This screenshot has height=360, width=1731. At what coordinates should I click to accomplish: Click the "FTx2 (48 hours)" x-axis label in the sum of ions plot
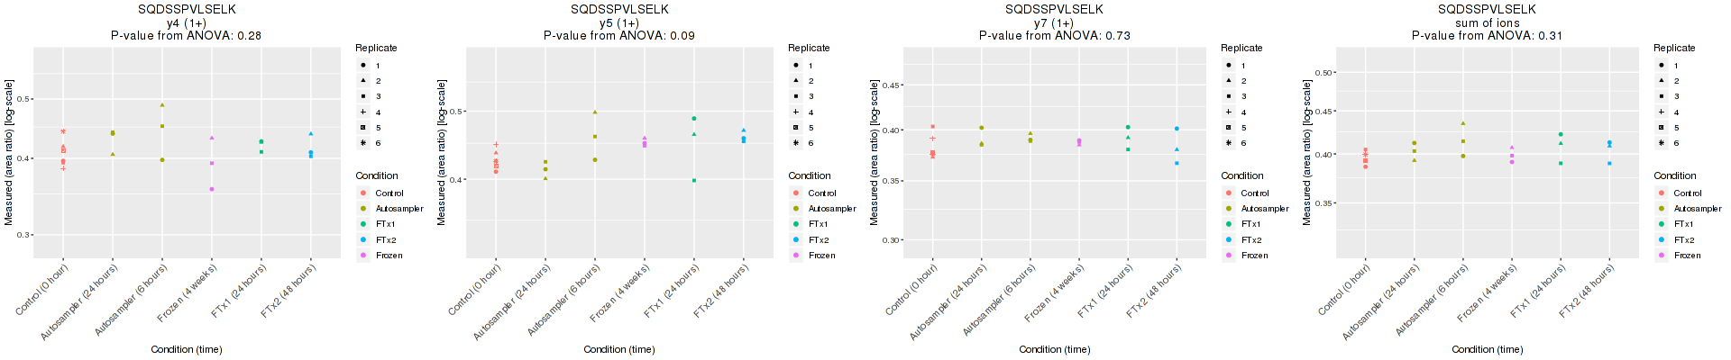1587,292
